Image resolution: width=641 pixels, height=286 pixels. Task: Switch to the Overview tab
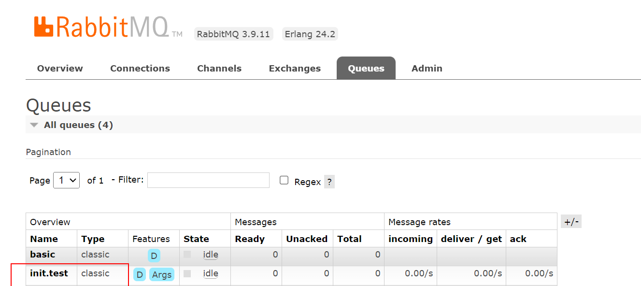(60, 69)
